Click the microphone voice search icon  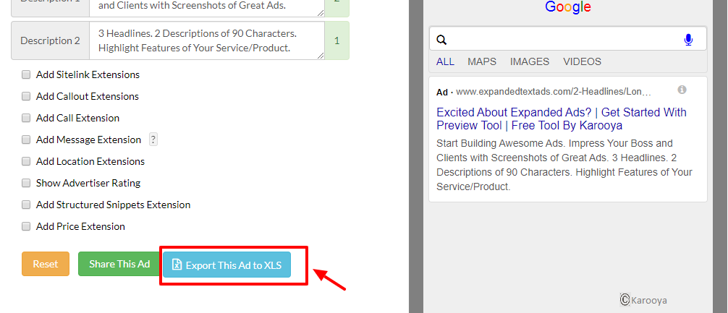point(688,40)
